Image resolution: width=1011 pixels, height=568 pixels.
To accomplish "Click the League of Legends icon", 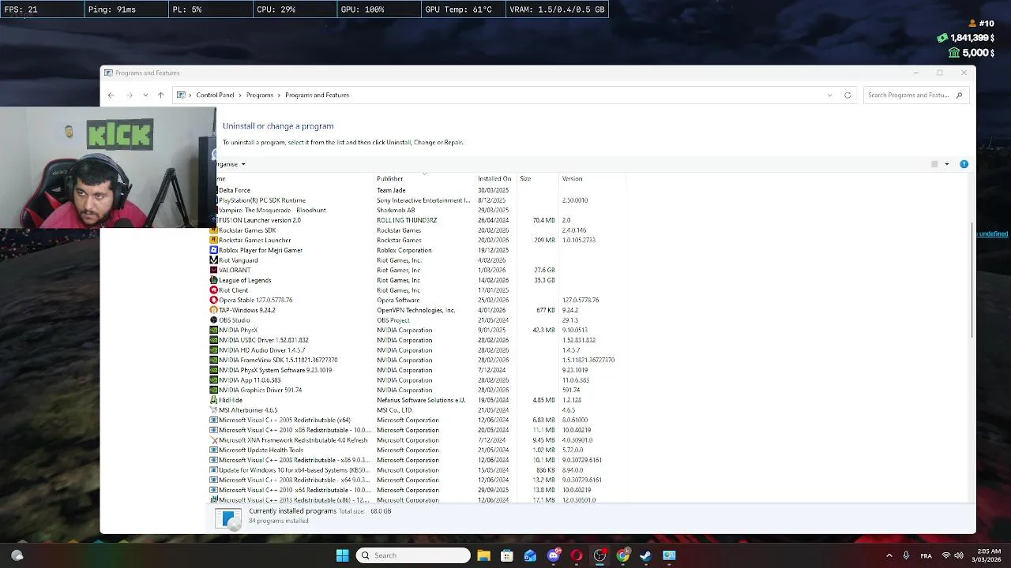I will 213,280.
